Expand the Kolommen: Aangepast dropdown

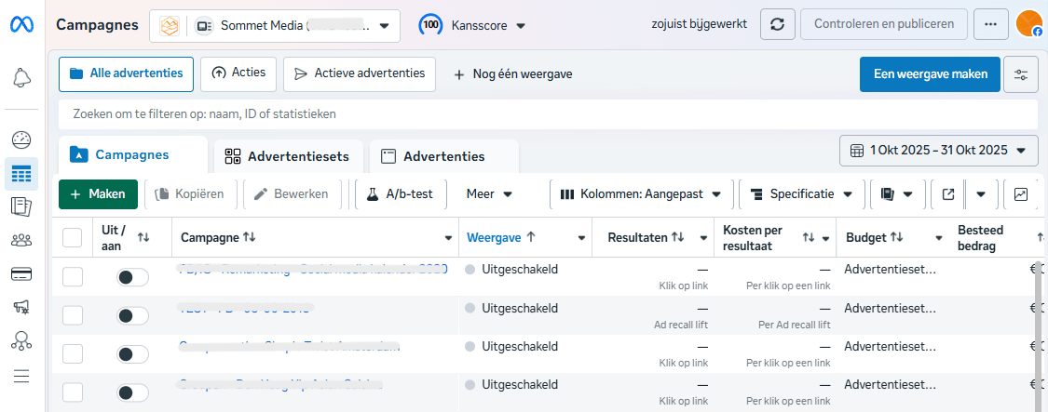coord(641,194)
